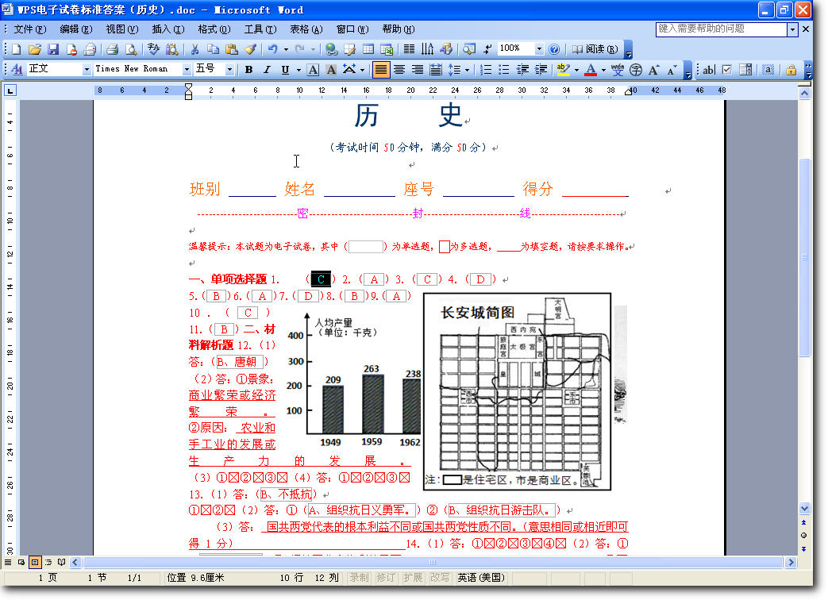The image size is (828, 600).
Task: Insert a check box form field
Action: pos(727,70)
